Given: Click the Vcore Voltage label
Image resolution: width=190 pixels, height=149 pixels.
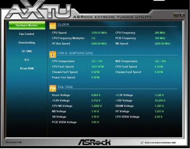Looking at the screenshot, I should 61,95.
